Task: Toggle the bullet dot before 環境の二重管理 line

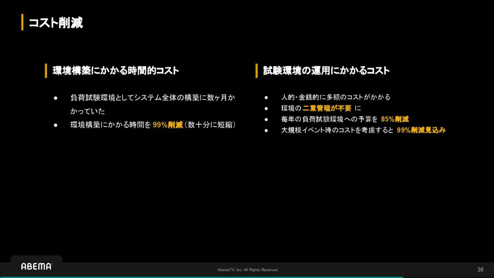Action: [x=266, y=108]
